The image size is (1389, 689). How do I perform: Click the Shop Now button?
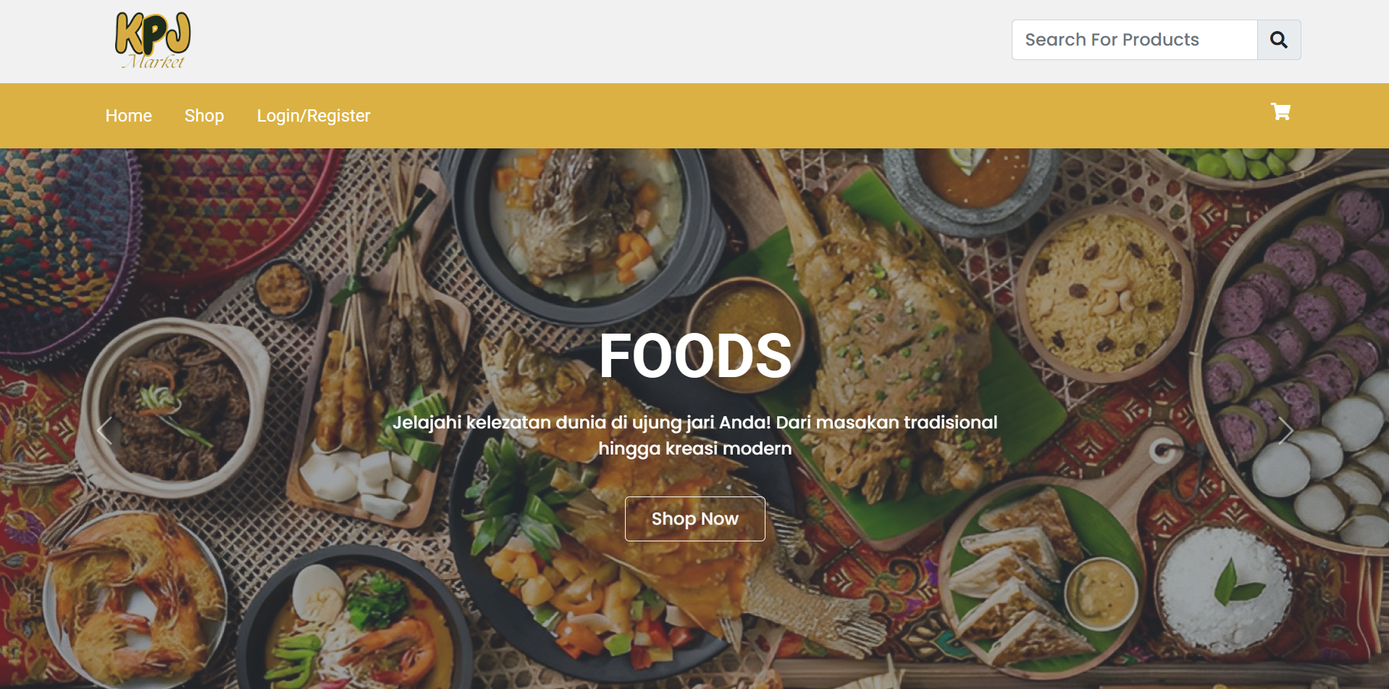point(695,519)
